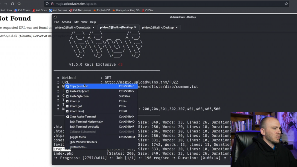
Task: Open the Kali NetHunter bookmark
Action: (x=80, y=10)
